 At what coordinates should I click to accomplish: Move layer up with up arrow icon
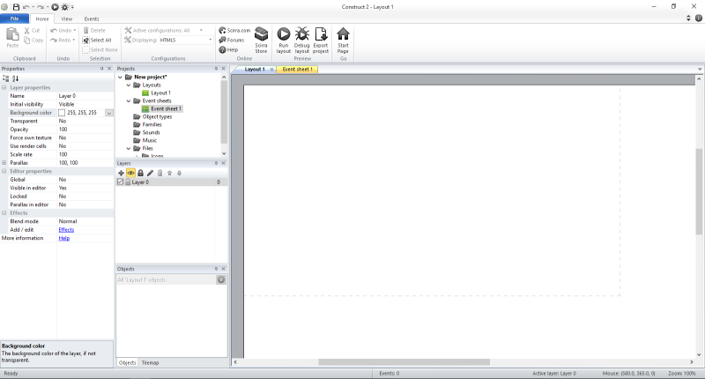(169, 173)
